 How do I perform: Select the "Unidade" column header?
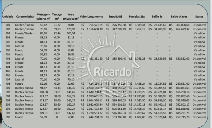click(8, 16)
